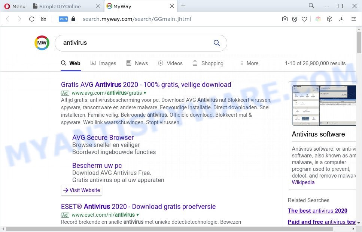The width and height of the screenshot is (362, 232).
Task: Open Paid and free antivirus test search
Action: click(322, 222)
